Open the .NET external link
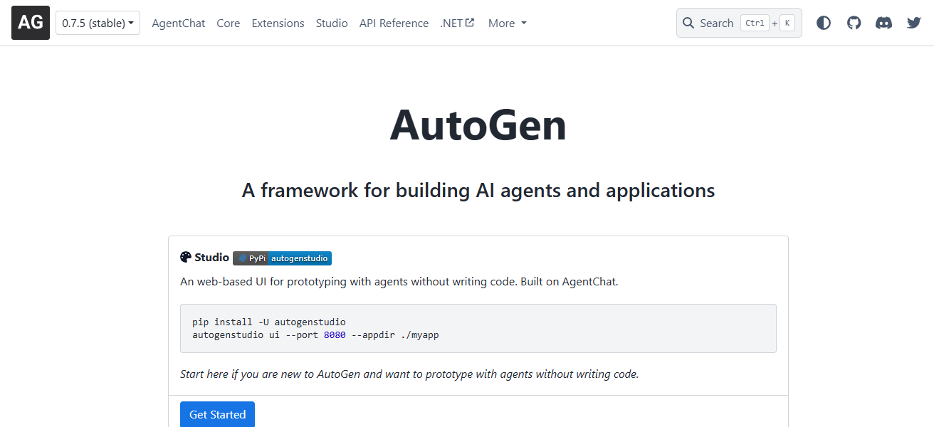 457,23
